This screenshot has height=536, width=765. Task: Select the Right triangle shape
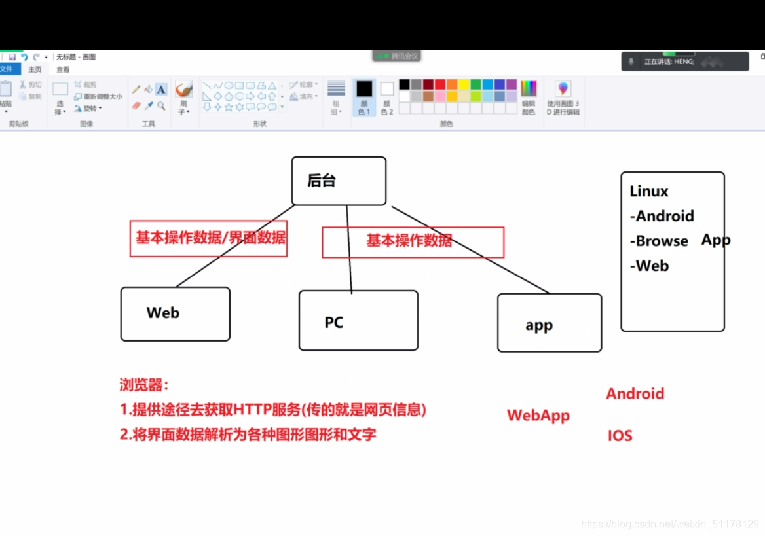point(207,96)
